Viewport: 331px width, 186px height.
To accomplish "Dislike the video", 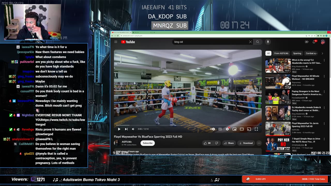I will click(217, 143).
